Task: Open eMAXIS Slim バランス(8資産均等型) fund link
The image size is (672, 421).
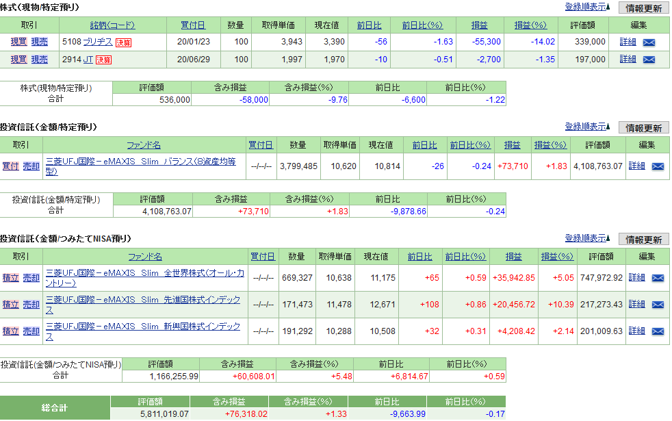Action: point(140,166)
